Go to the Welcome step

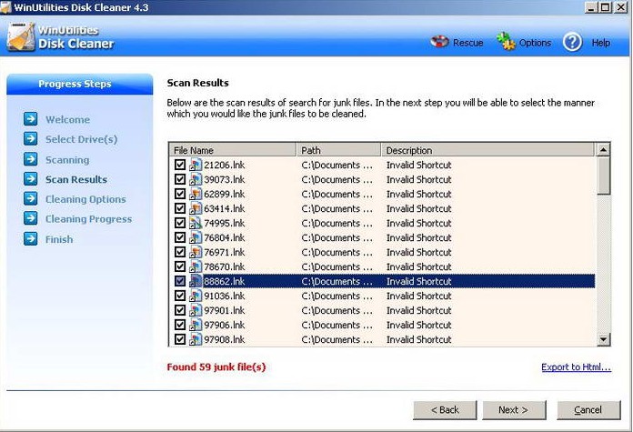click(x=68, y=119)
